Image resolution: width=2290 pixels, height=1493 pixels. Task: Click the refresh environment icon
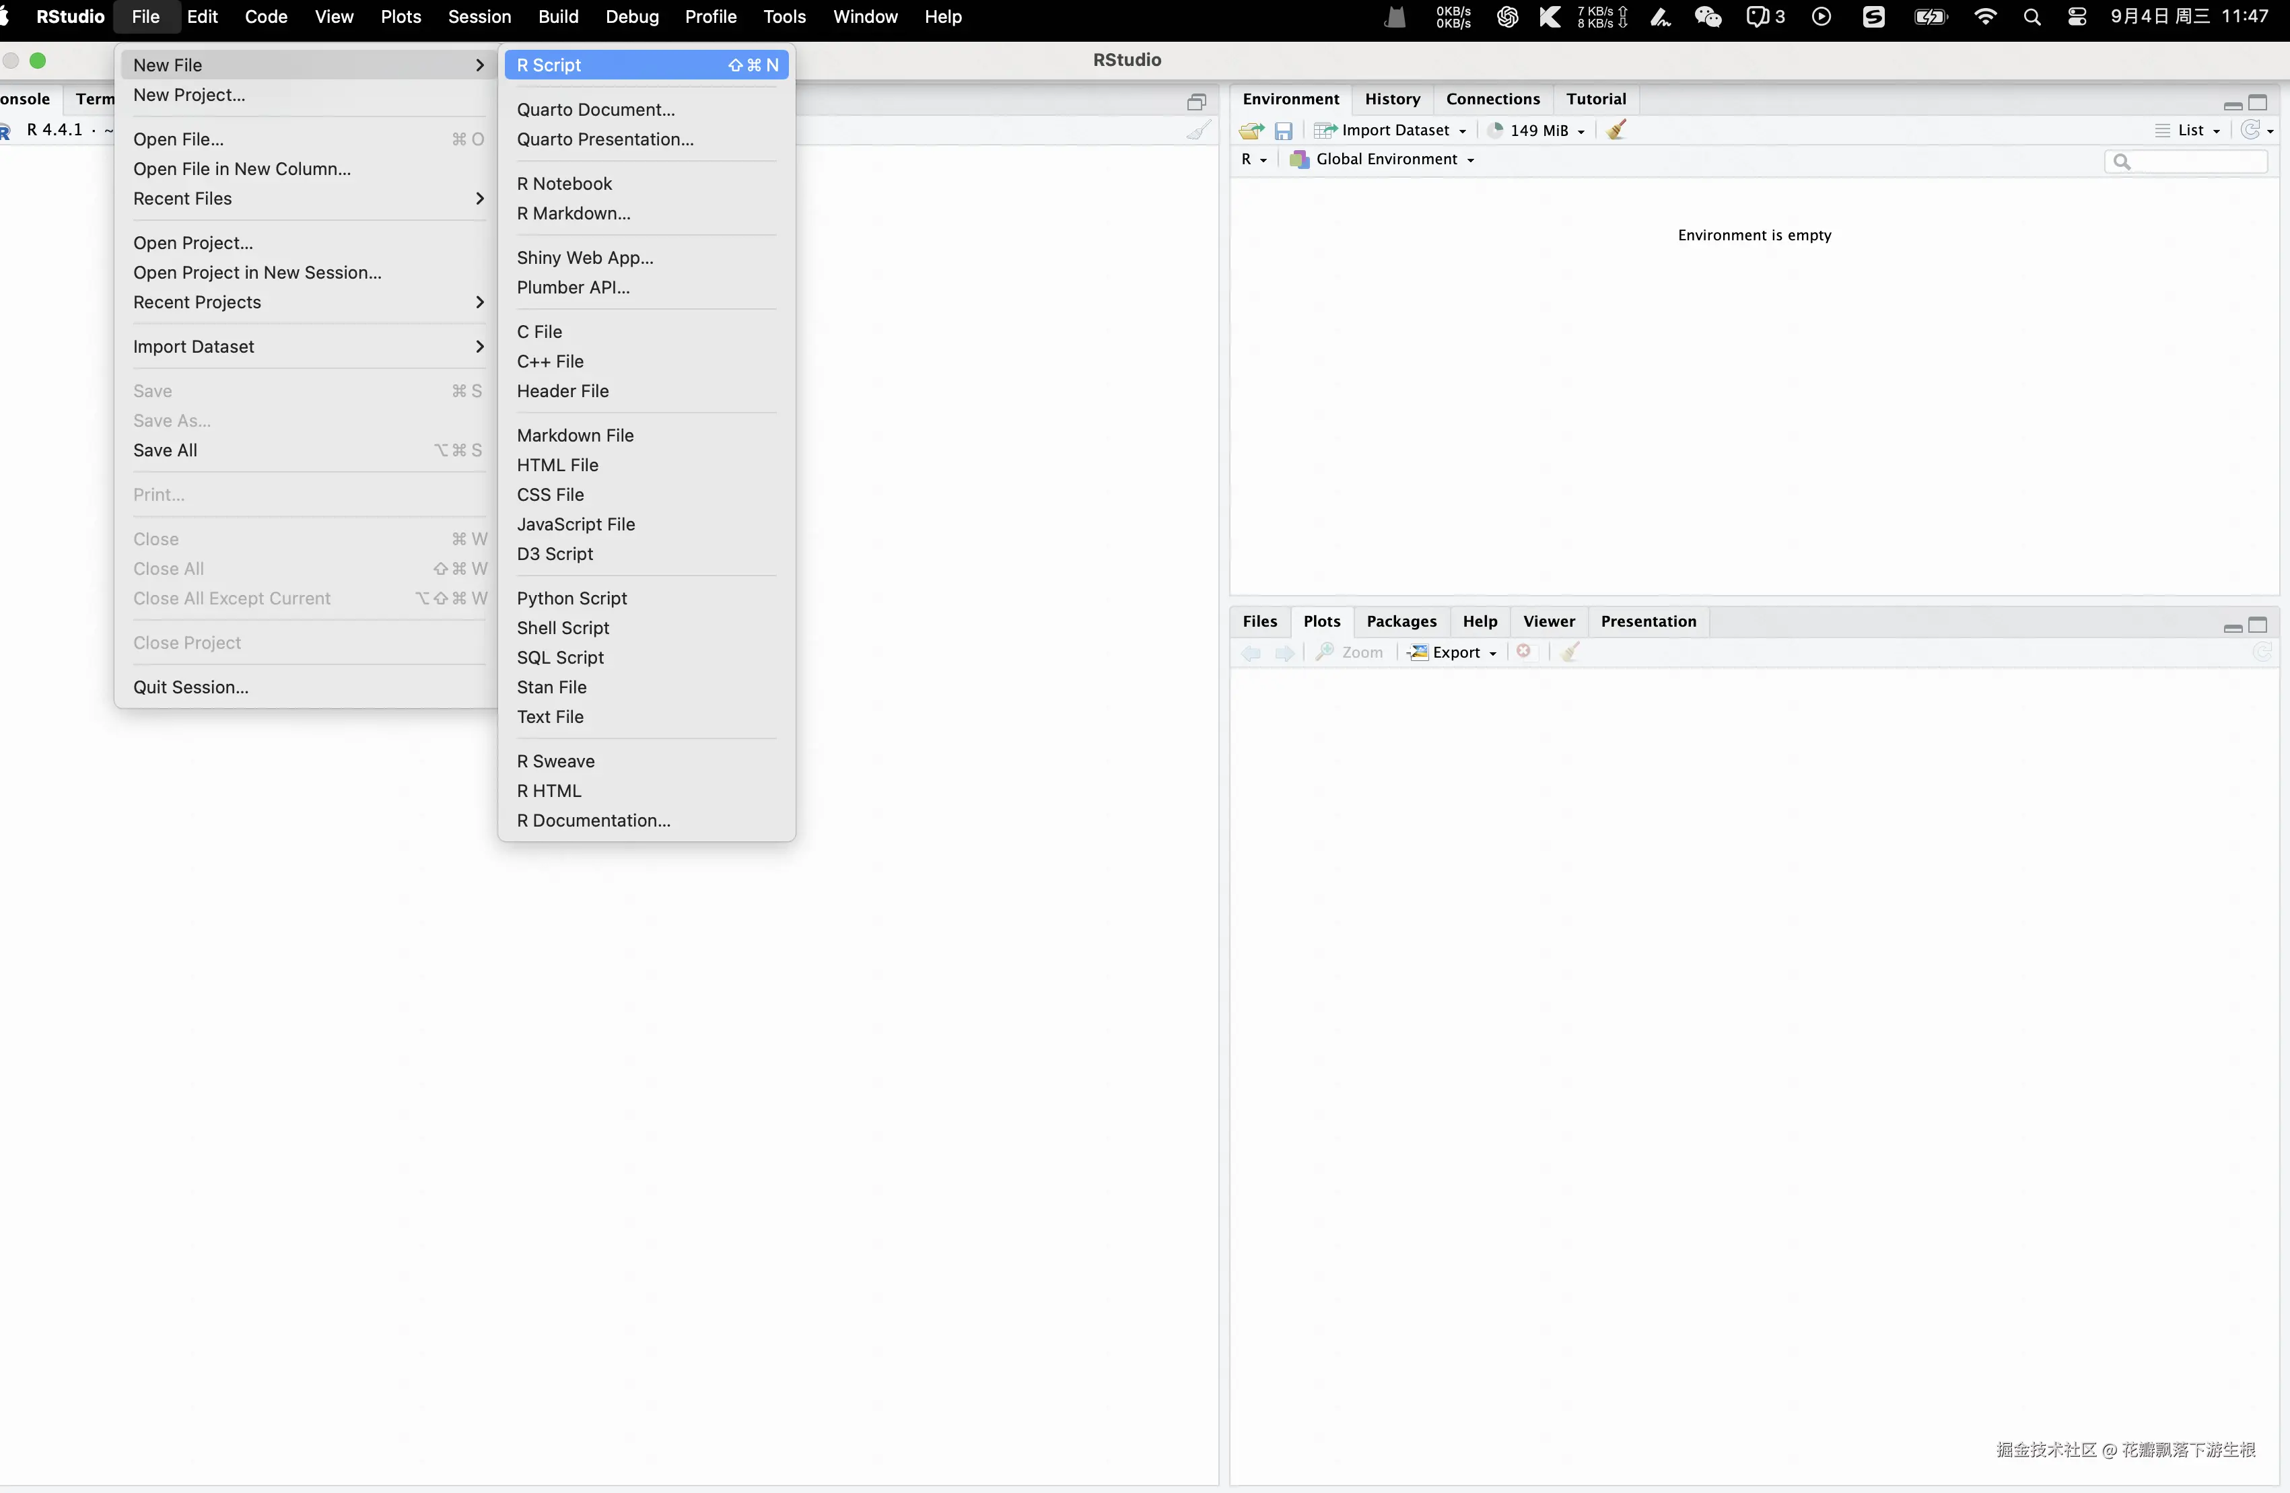point(2250,130)
